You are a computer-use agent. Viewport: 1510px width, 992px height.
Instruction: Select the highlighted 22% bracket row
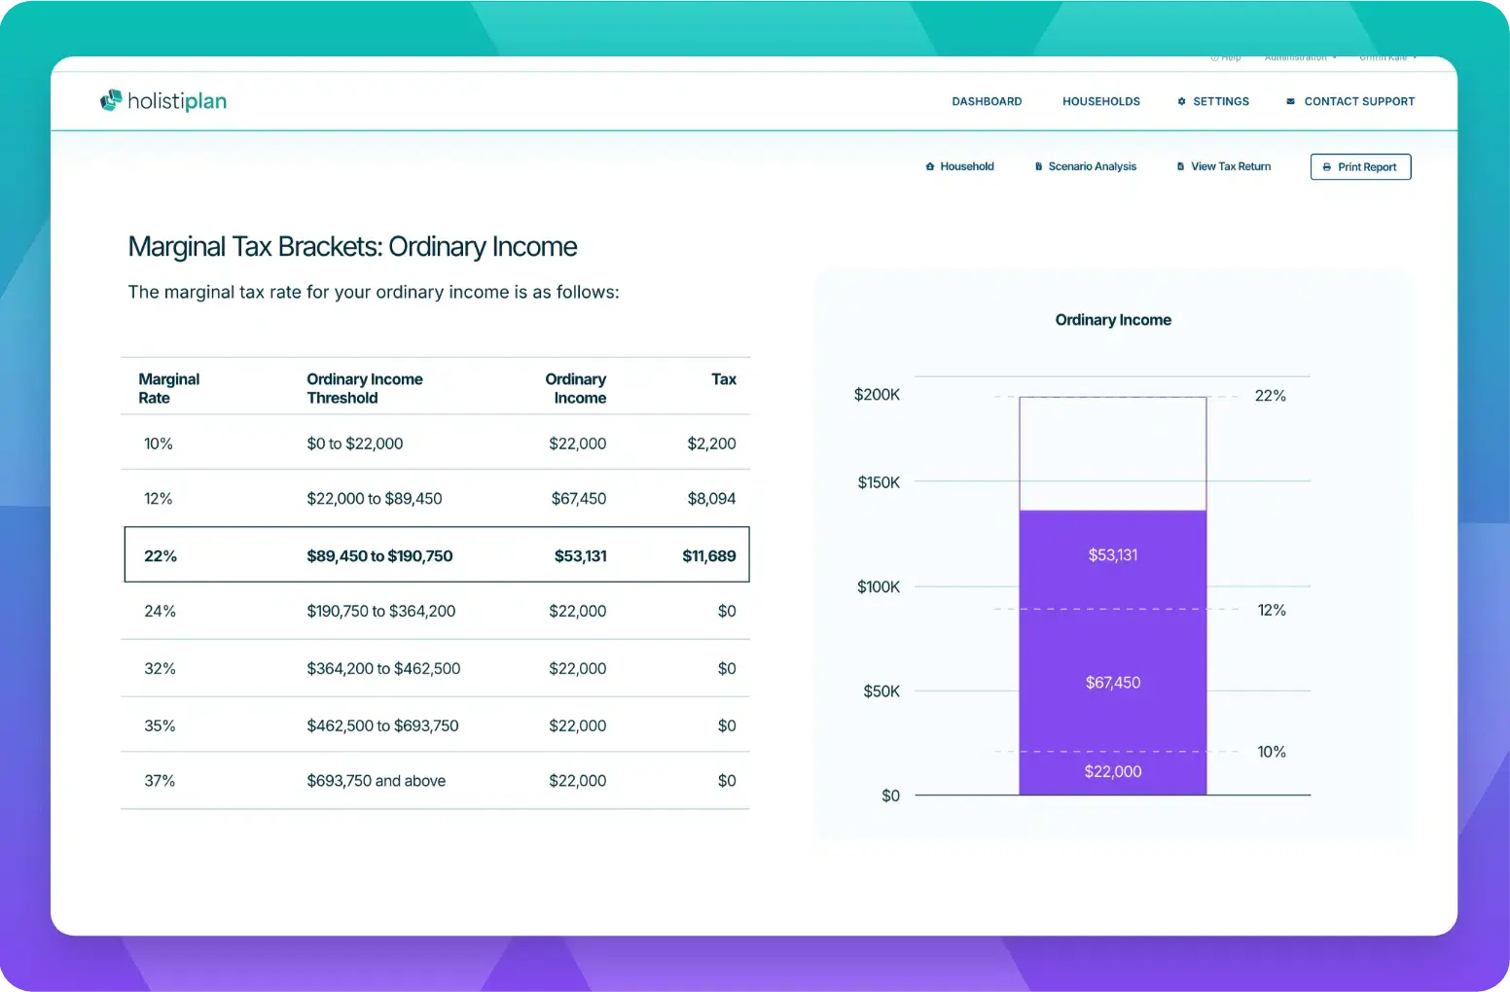click(436, 555)
